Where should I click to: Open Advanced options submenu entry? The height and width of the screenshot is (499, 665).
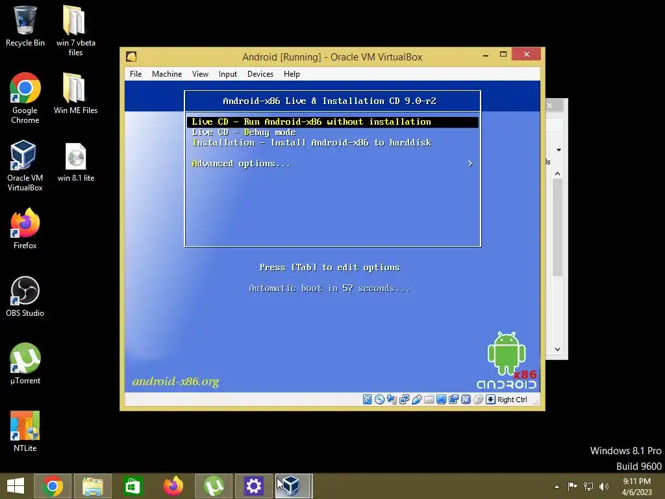click(x=332, y=163)
